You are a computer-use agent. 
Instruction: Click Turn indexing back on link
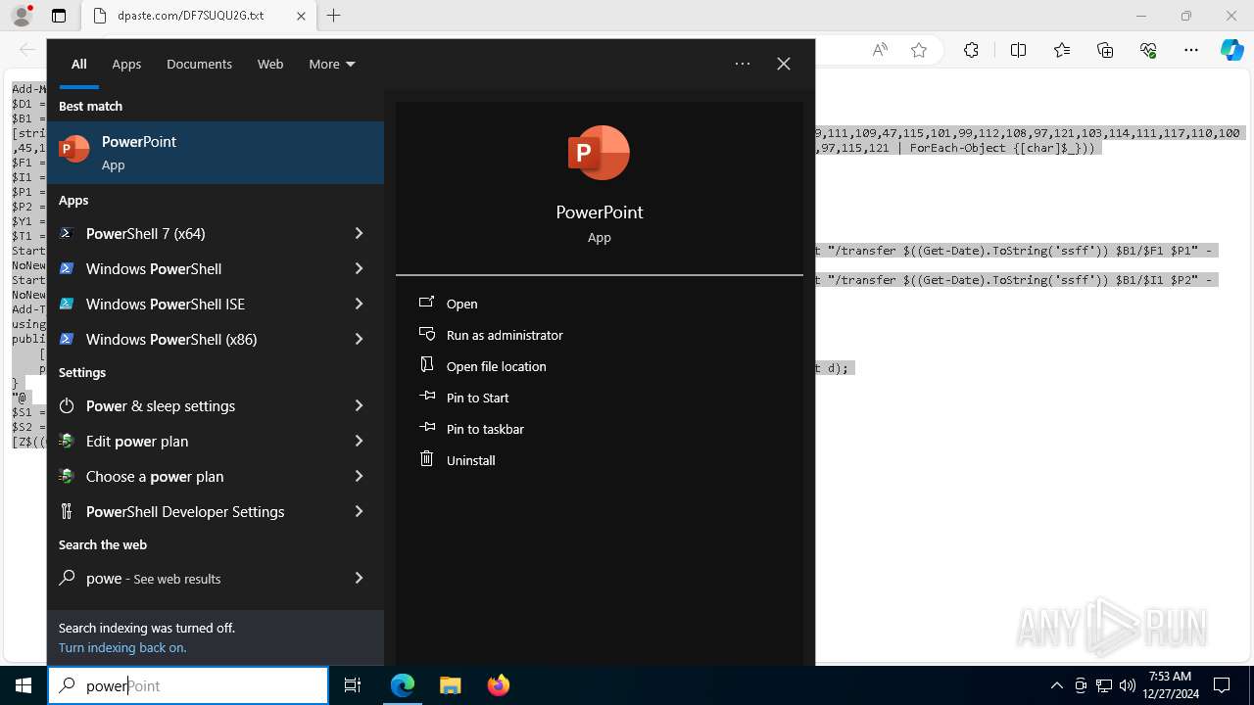click(x=121, y=647)
